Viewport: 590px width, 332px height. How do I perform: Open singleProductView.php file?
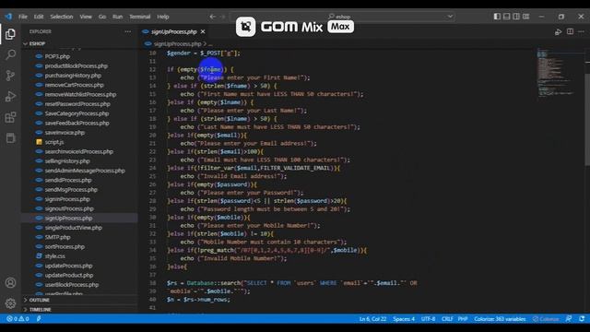74,228
